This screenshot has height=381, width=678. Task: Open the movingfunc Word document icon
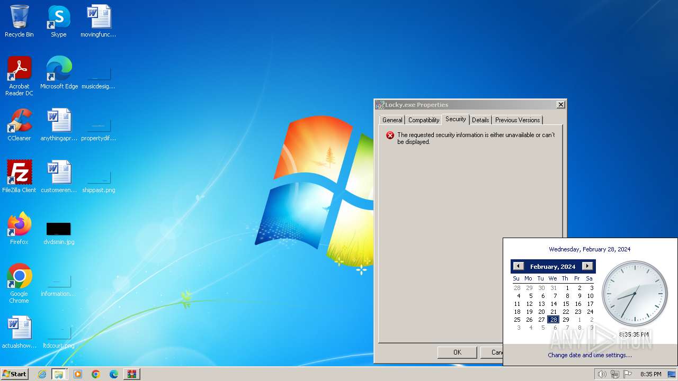(x=99, y=21)
